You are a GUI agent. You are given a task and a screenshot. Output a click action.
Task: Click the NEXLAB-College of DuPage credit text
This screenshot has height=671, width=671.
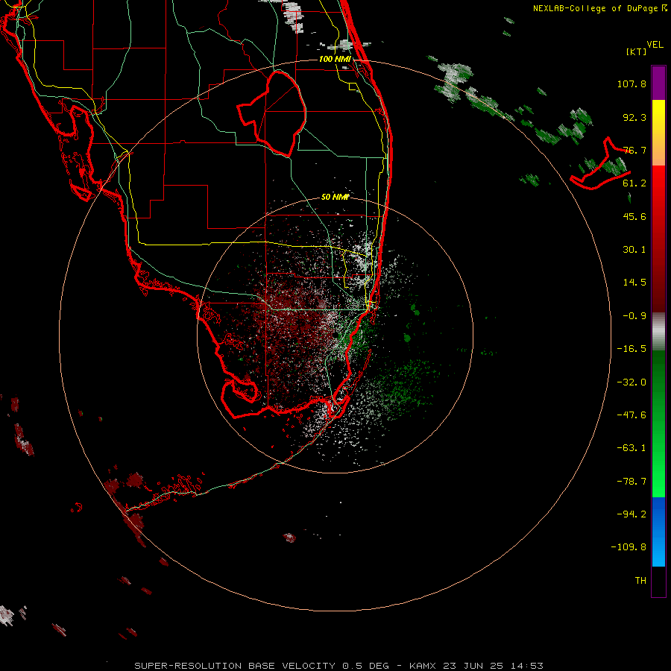pos(599,8)
